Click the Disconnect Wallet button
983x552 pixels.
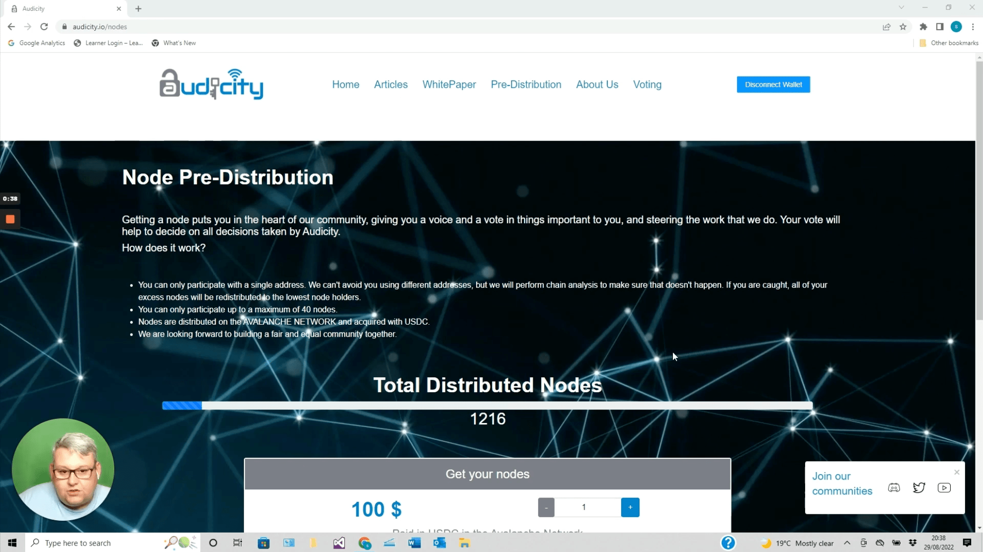[773, 84]
